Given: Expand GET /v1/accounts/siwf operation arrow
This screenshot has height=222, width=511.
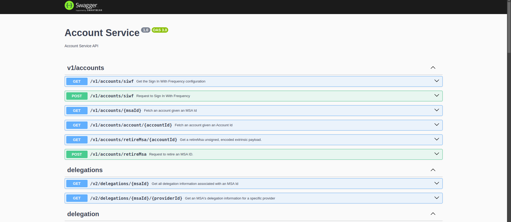Looking at the screenshot, I should [437, 81].
